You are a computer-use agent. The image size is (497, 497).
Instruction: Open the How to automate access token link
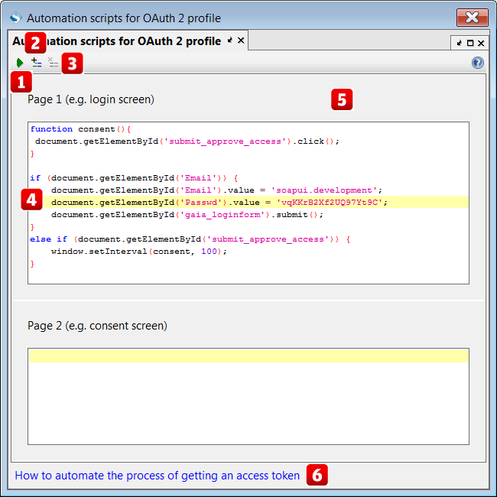[x=158, y=476]
